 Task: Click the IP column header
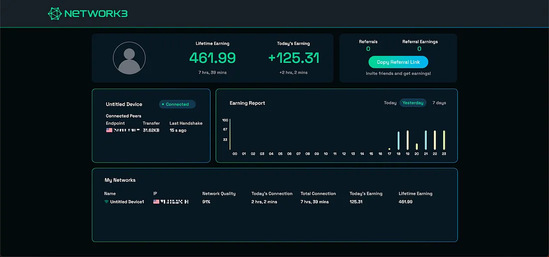point(155,193)
